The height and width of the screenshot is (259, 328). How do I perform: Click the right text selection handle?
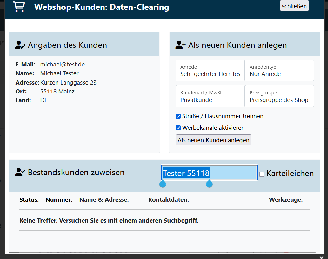tap(209, 184)
